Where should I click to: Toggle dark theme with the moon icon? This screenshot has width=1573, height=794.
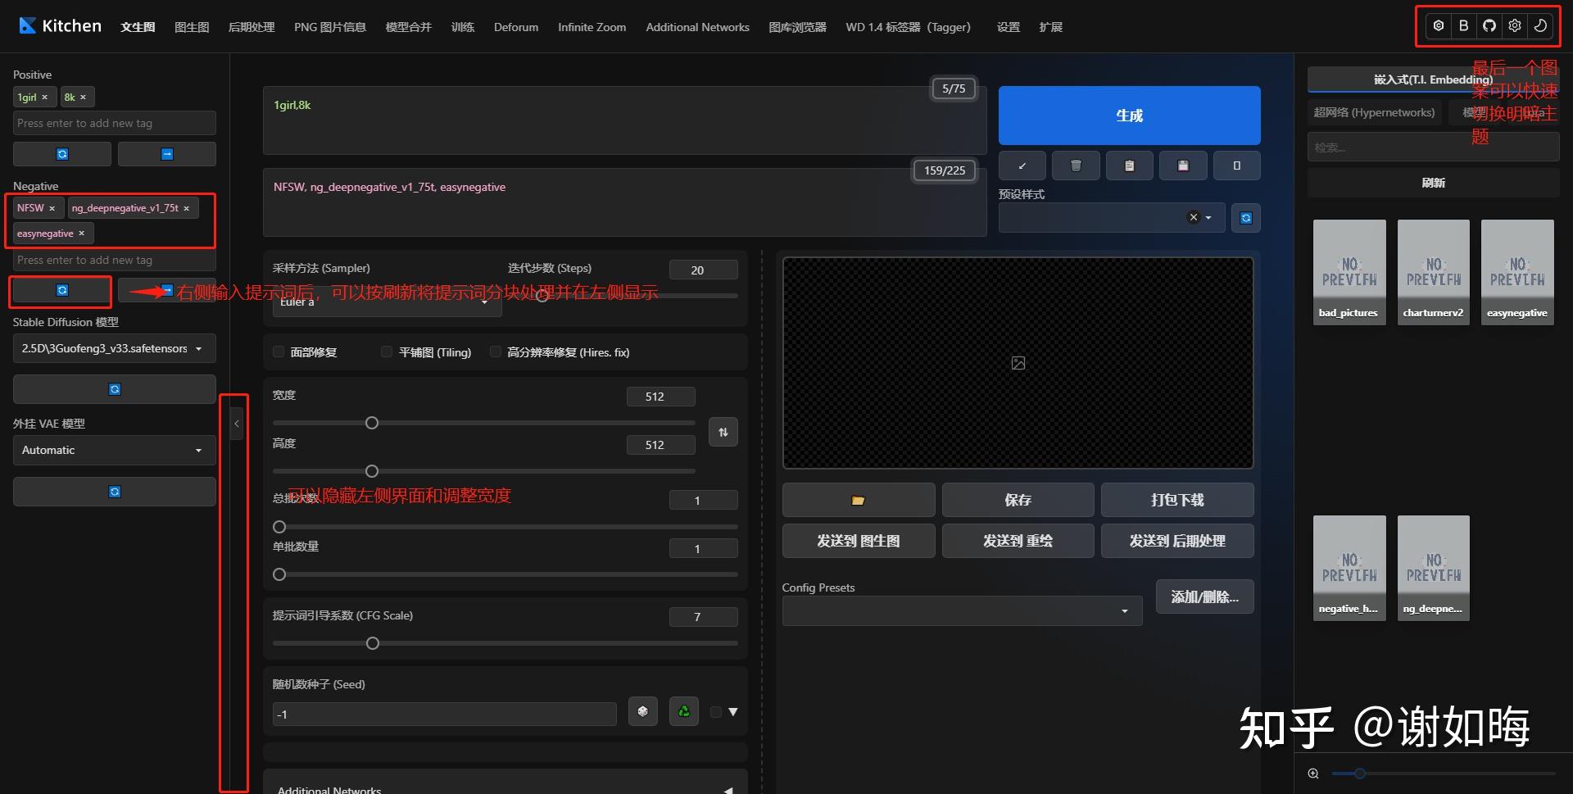pyautogui.click(x=1540, y=25)
